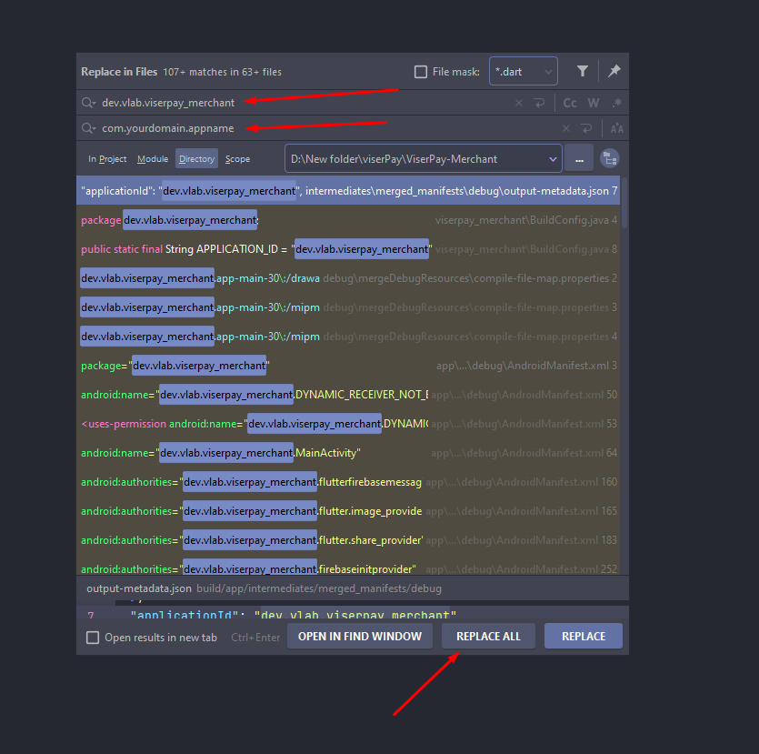Image resolution: width=759 pixels, height=754 pixels.
Task: Click the recursive directory search icon
Action: click(x=609, y=158)
